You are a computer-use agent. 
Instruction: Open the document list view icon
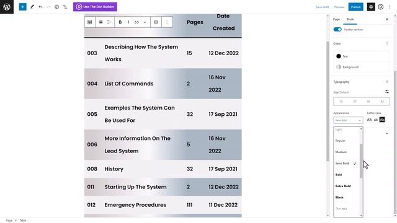pos(65,7)
